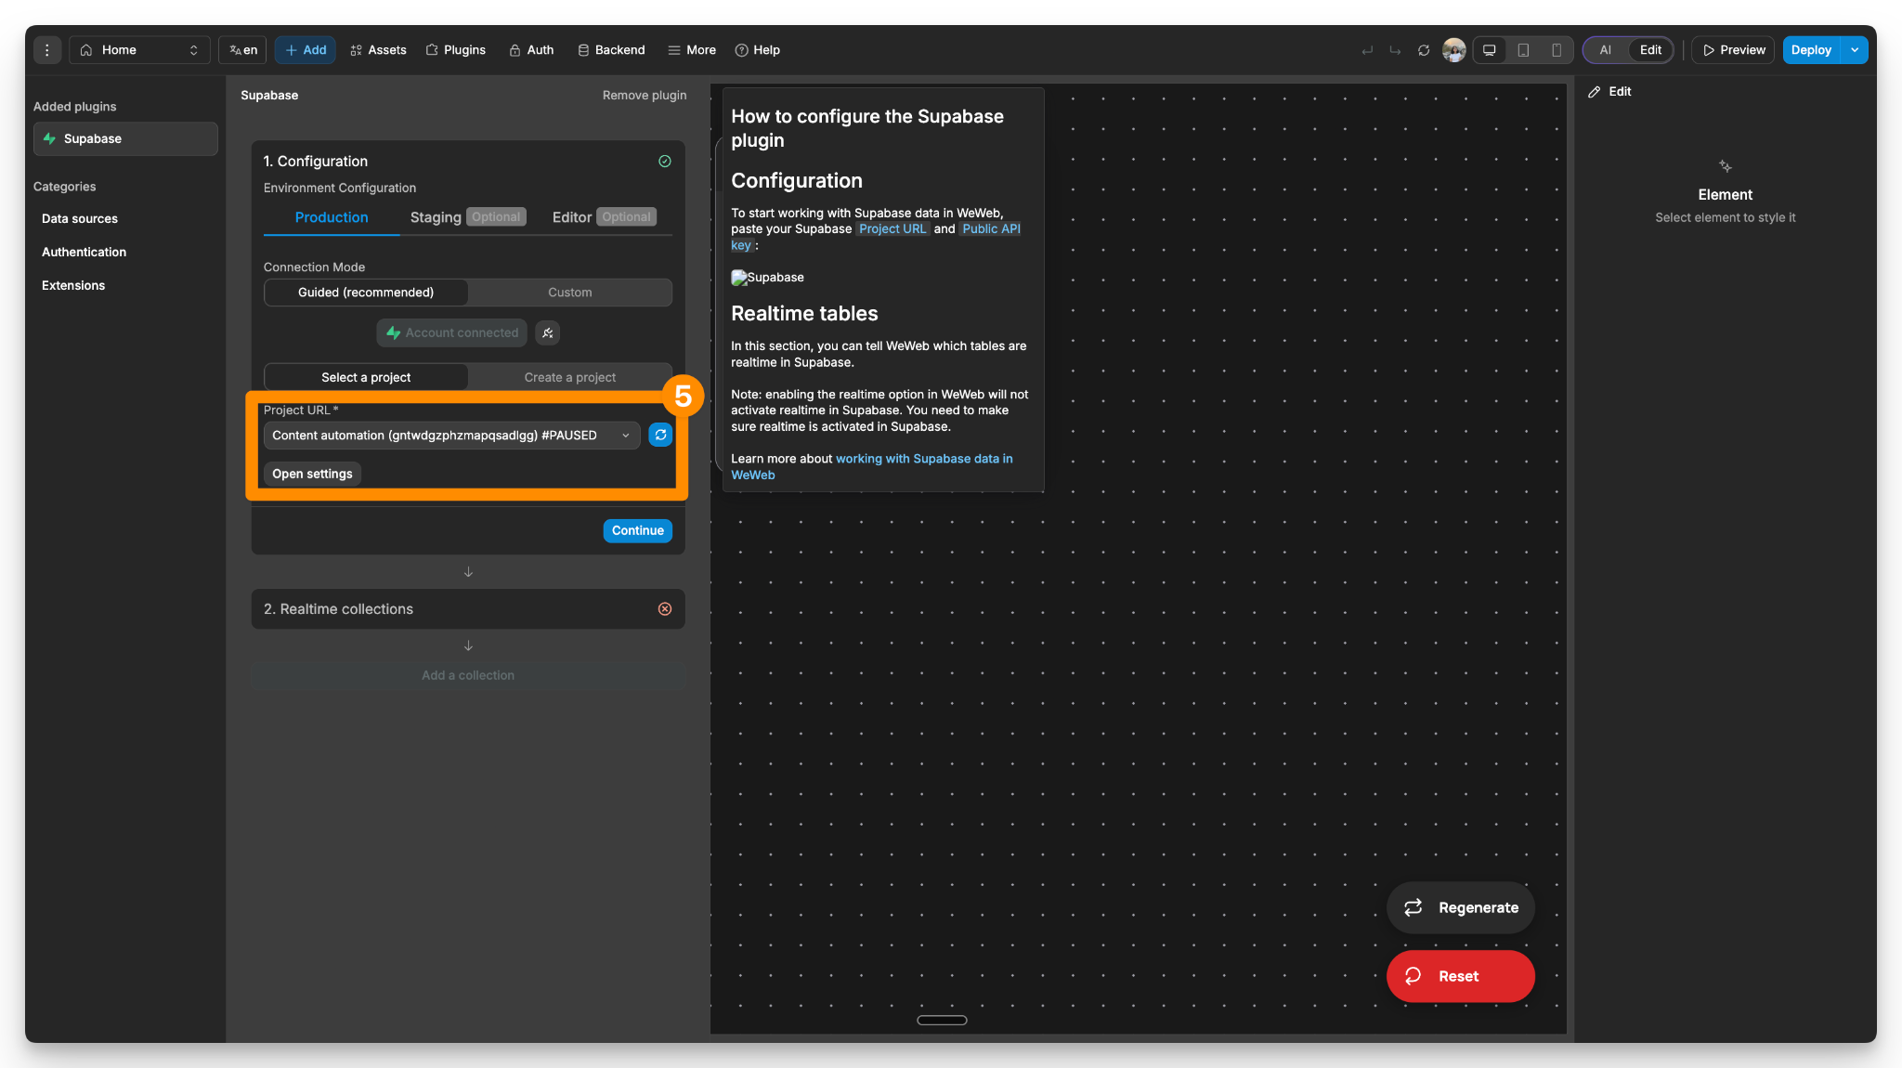
Task: Click the Continue button
Action: pos(637,530)
